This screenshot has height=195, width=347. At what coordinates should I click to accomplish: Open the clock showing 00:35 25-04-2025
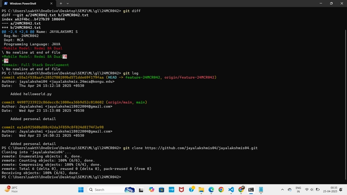pyautogui.click(x=330, y=190)
